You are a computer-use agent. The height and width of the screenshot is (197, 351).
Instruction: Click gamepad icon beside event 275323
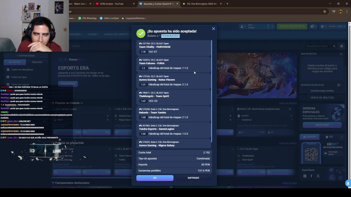pos(140,142)
